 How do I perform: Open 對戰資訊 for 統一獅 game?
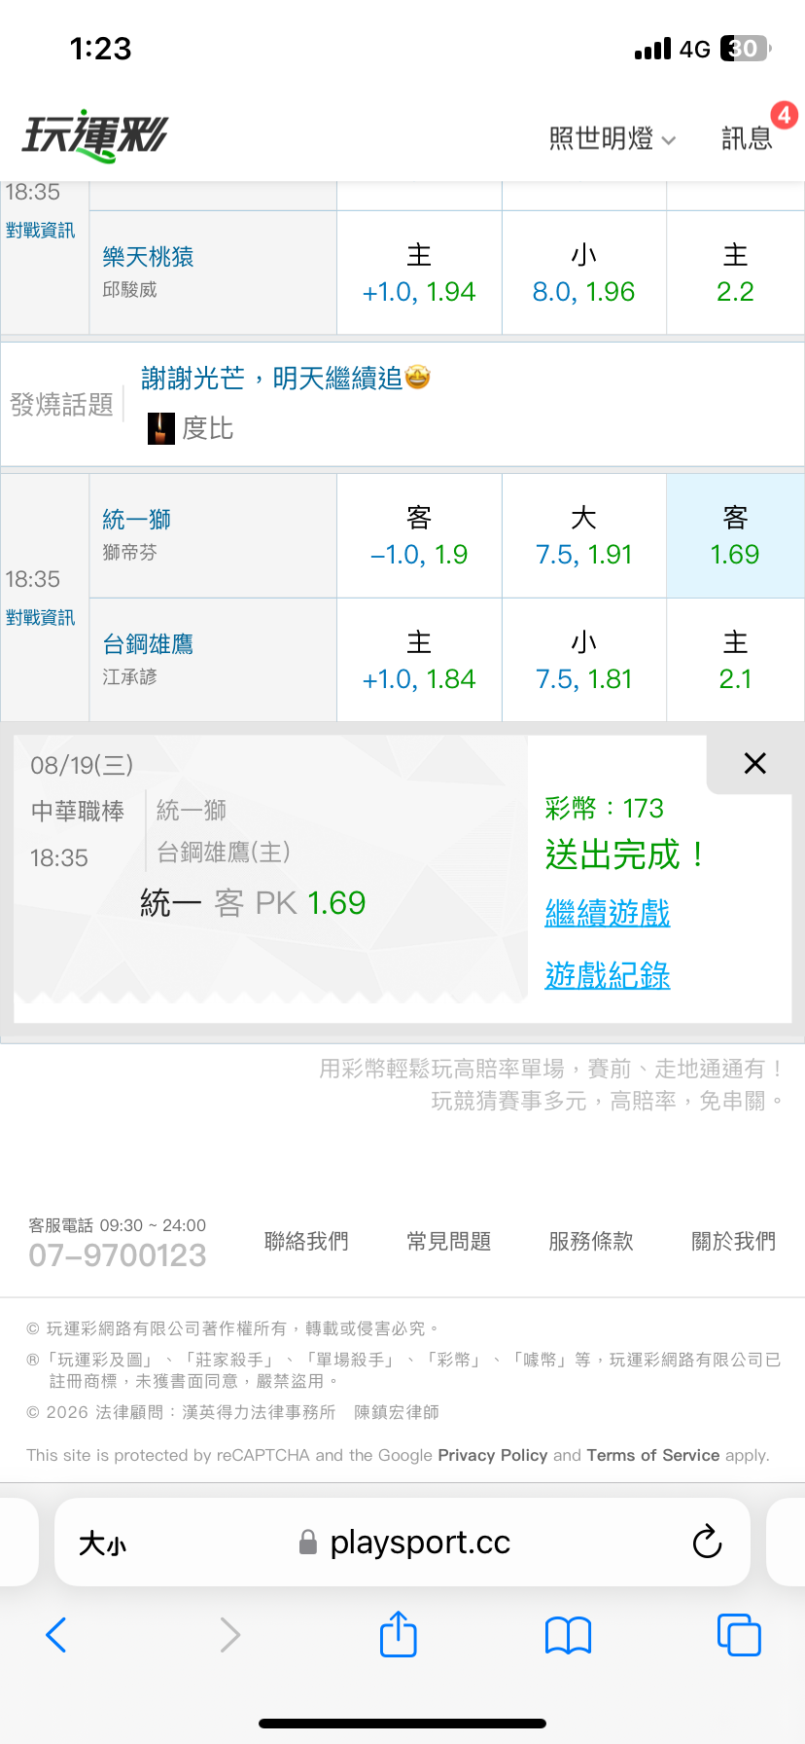point(40,618)
